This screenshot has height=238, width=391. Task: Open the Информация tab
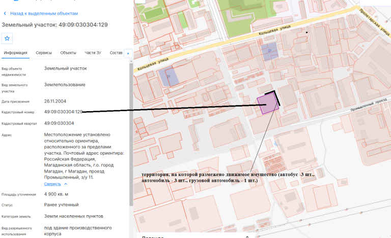[15, 53]
